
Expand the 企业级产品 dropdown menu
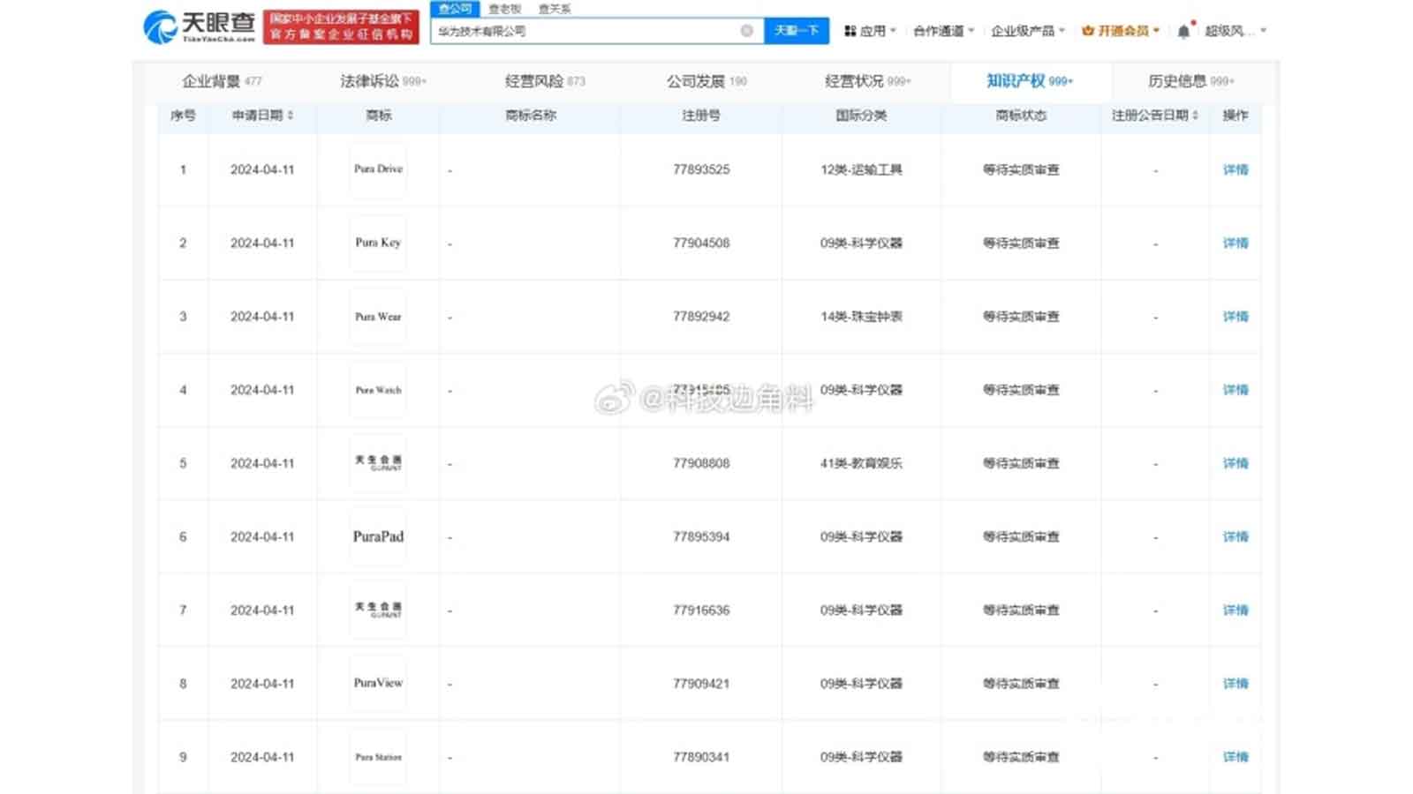[1028, 31]
